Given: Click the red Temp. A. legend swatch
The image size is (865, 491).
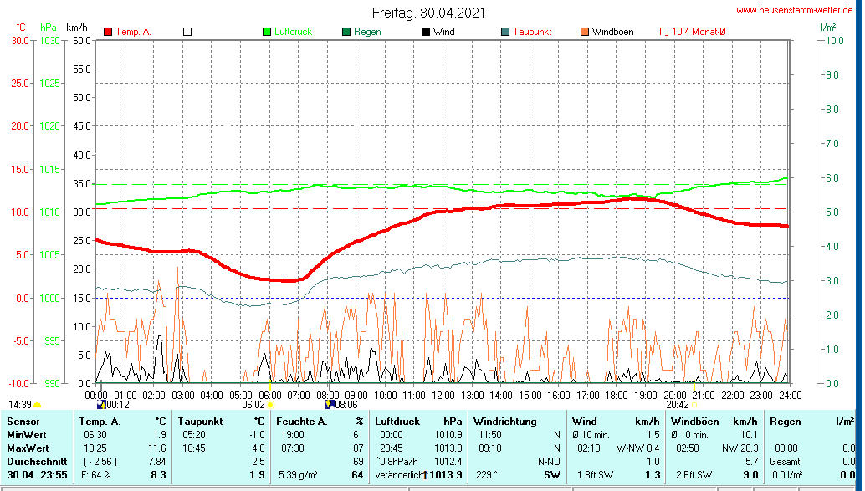Looking at the screenshot, I should tap(108, 32).
